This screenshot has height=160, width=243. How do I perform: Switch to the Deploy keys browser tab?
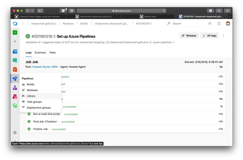pos(148,16)
